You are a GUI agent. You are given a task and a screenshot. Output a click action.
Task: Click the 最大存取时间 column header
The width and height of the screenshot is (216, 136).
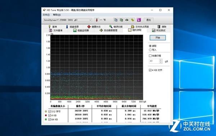(x=129, y=106)
